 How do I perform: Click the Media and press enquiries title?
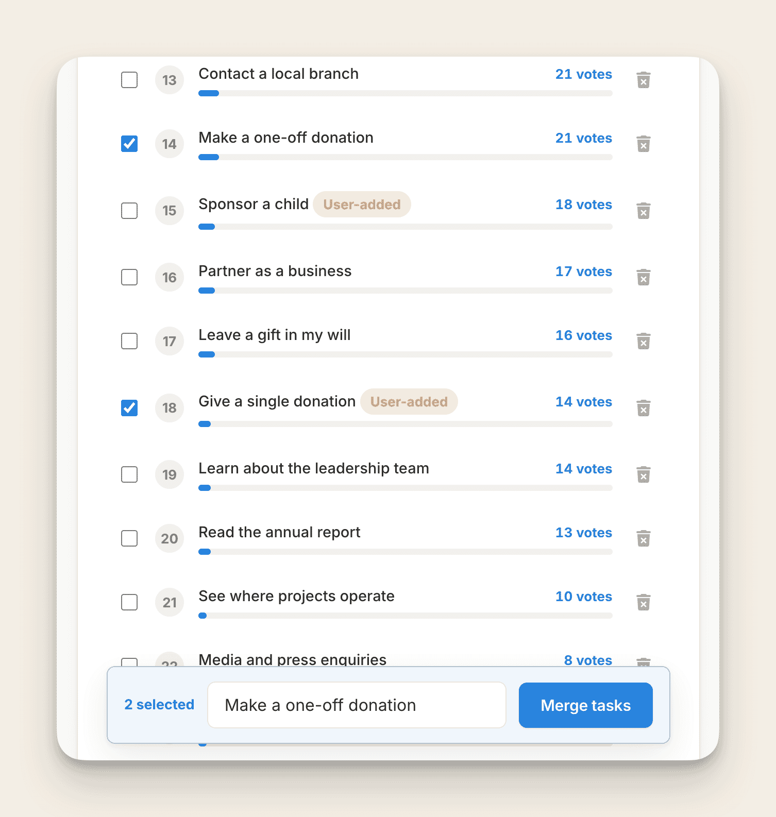click(x=293, y=659)
